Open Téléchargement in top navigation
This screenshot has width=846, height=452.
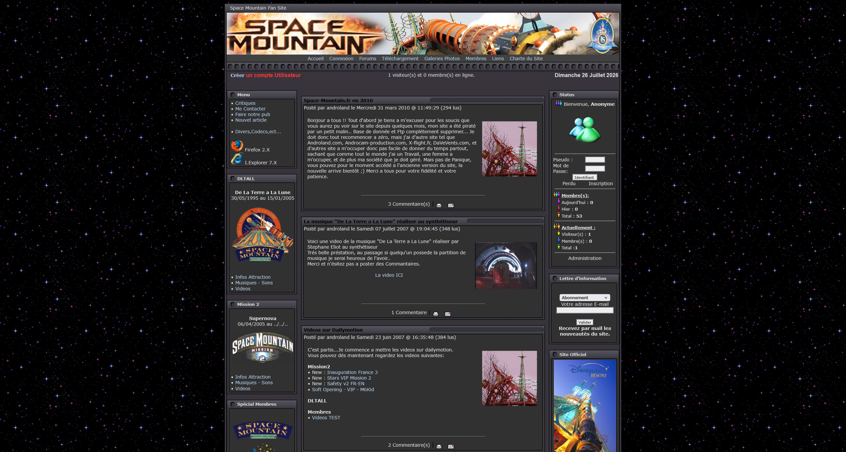[400, 59]
